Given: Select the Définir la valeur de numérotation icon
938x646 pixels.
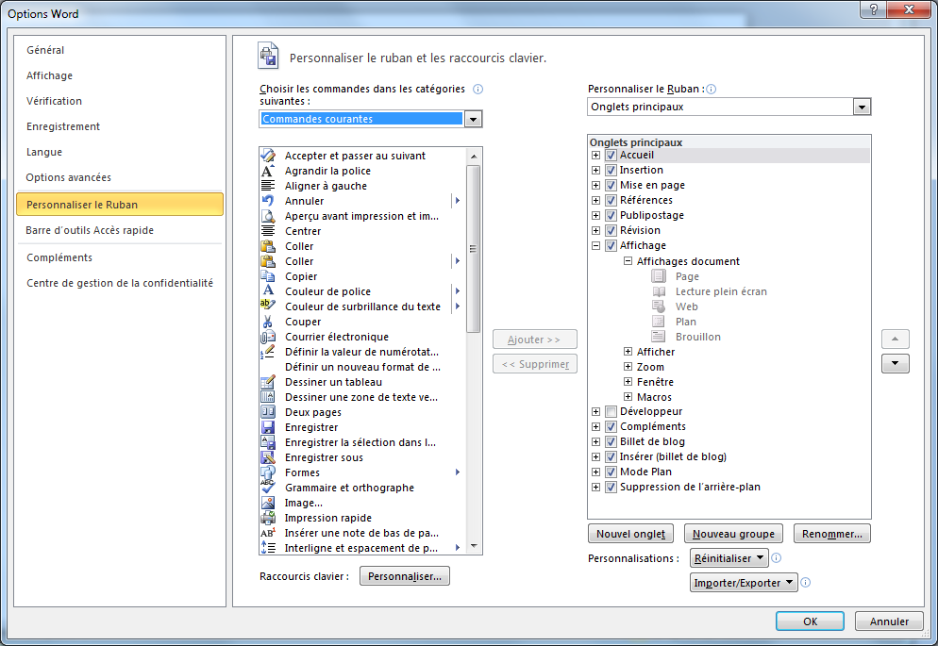Looking at the screenshot, I should pos(268,352).
